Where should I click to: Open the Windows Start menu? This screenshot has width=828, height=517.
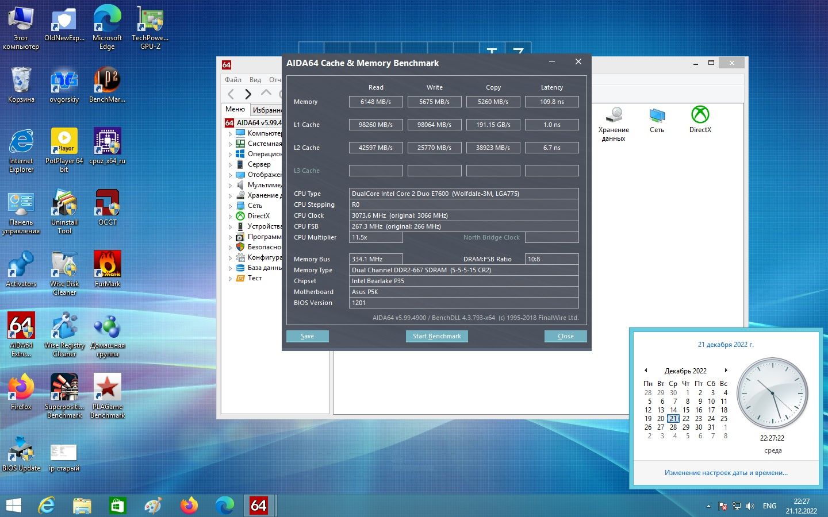point(13,506)
